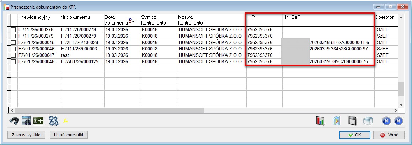Screen dimensions: 412x145
Task: Tick the checkbox for FZ/01 /26/000045
Action: click(x=14, y=43)
